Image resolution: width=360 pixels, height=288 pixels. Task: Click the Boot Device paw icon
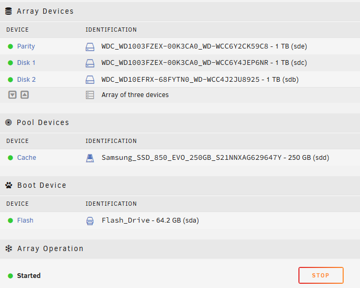9,185
